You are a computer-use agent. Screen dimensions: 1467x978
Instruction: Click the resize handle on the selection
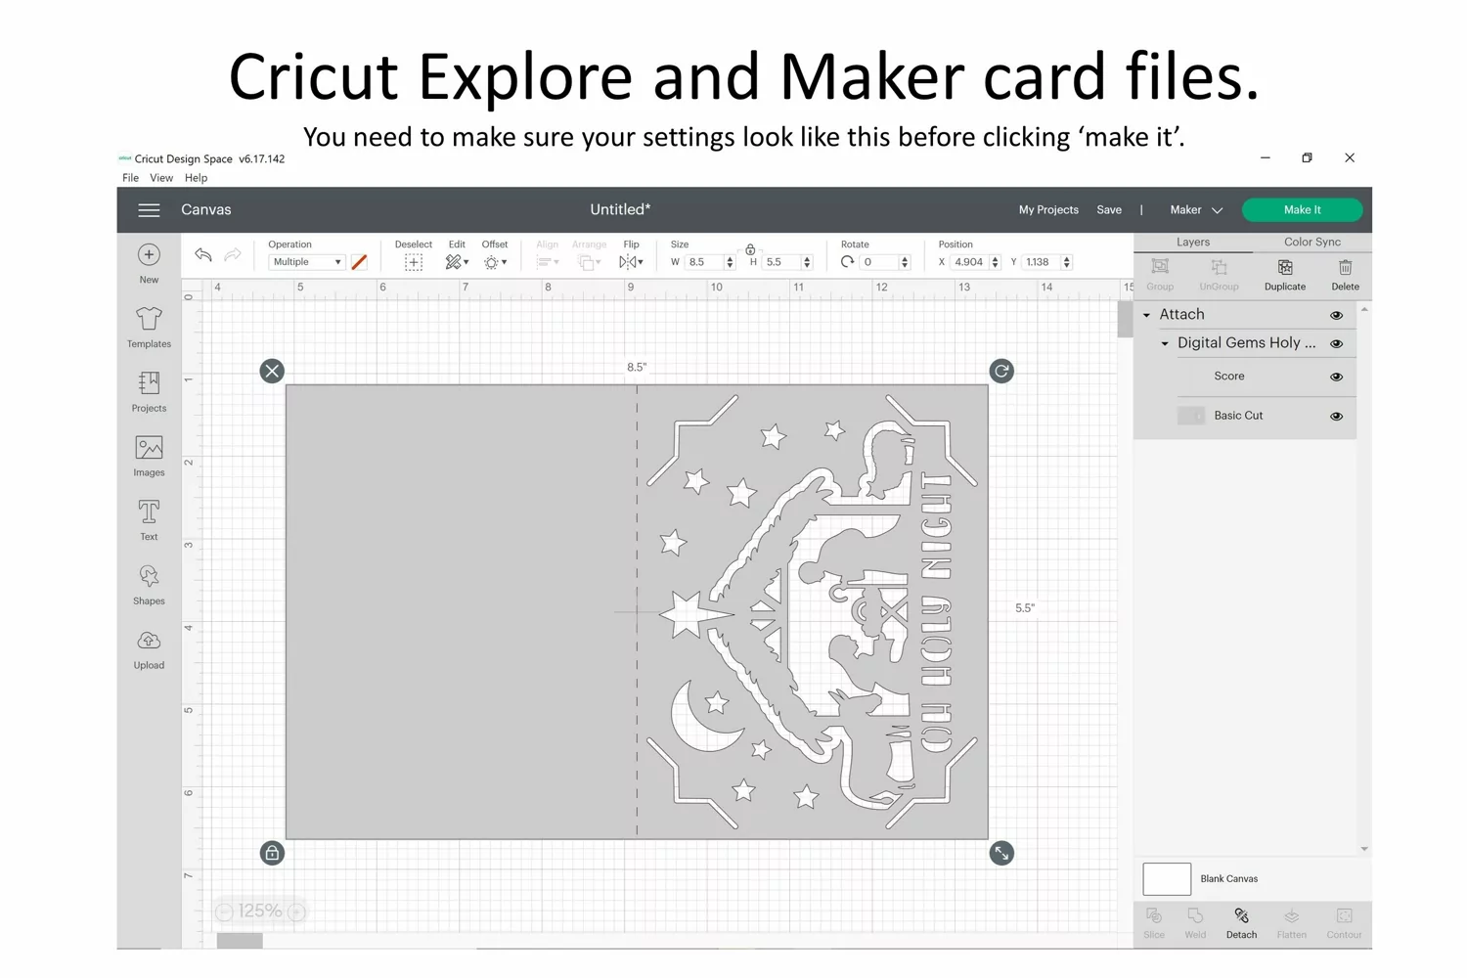(1001, 853)
